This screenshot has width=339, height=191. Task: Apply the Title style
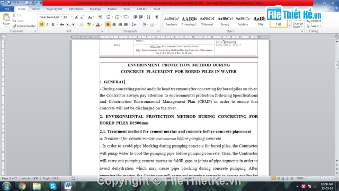tap(261, 21)
